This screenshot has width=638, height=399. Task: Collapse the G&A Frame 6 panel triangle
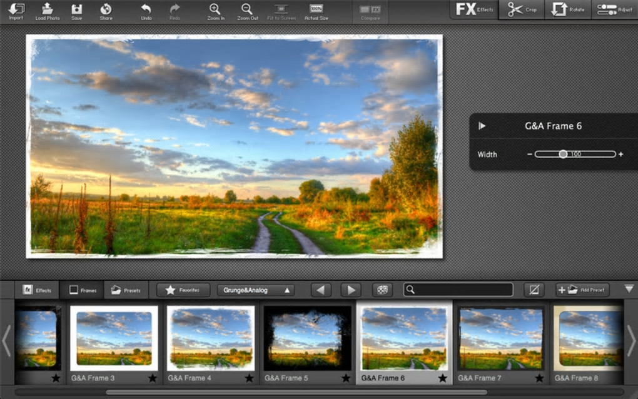[x=482, y=126]
